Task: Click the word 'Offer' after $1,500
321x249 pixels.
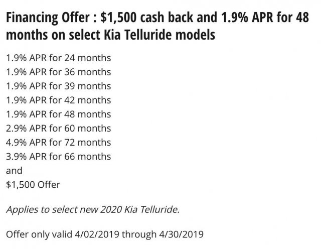Action: click(x=49, y=185)
